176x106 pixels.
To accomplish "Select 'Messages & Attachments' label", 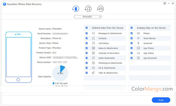I will (110, 33).
